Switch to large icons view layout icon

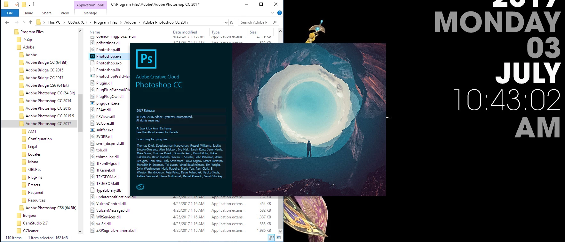click(278, 238)
